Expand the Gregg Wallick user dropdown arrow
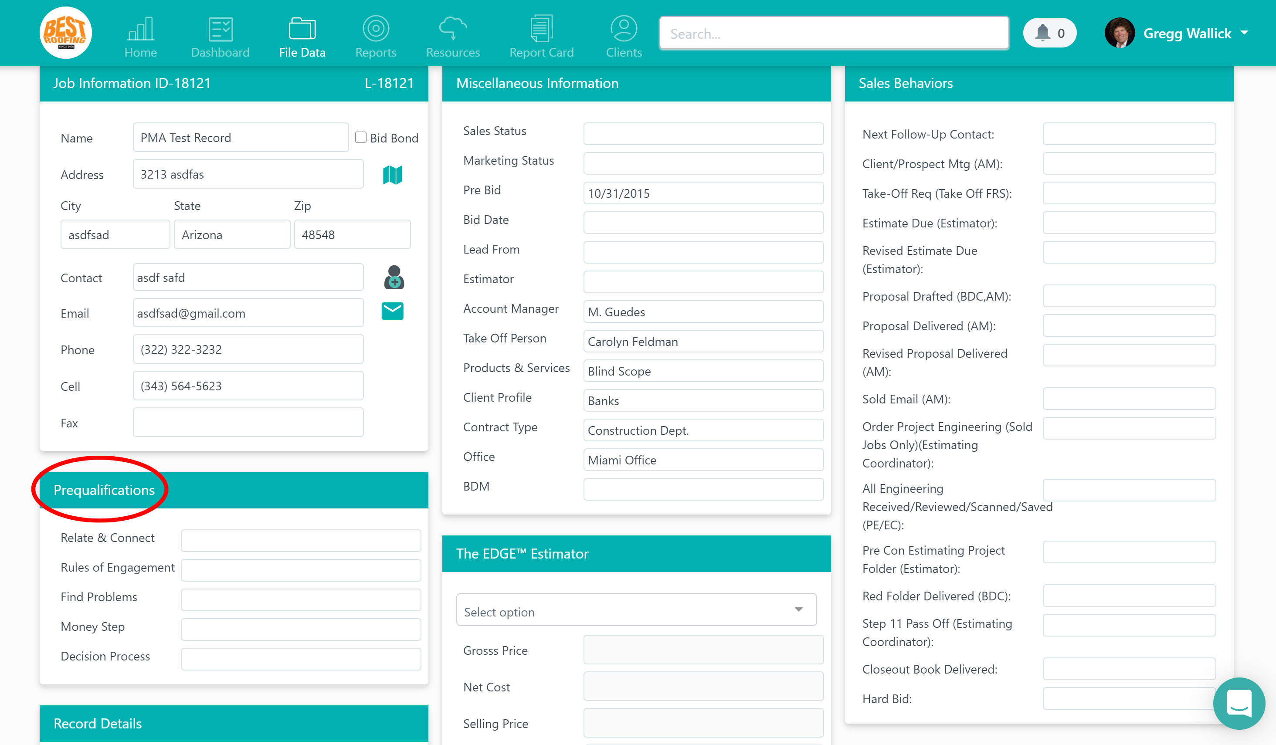This screenshot has height=745, width=1276. pyautogui.click(x=1244, y=33)
